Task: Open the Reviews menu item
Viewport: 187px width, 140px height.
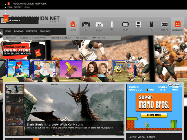Action: pyautogui.click(x=19, y=31)
